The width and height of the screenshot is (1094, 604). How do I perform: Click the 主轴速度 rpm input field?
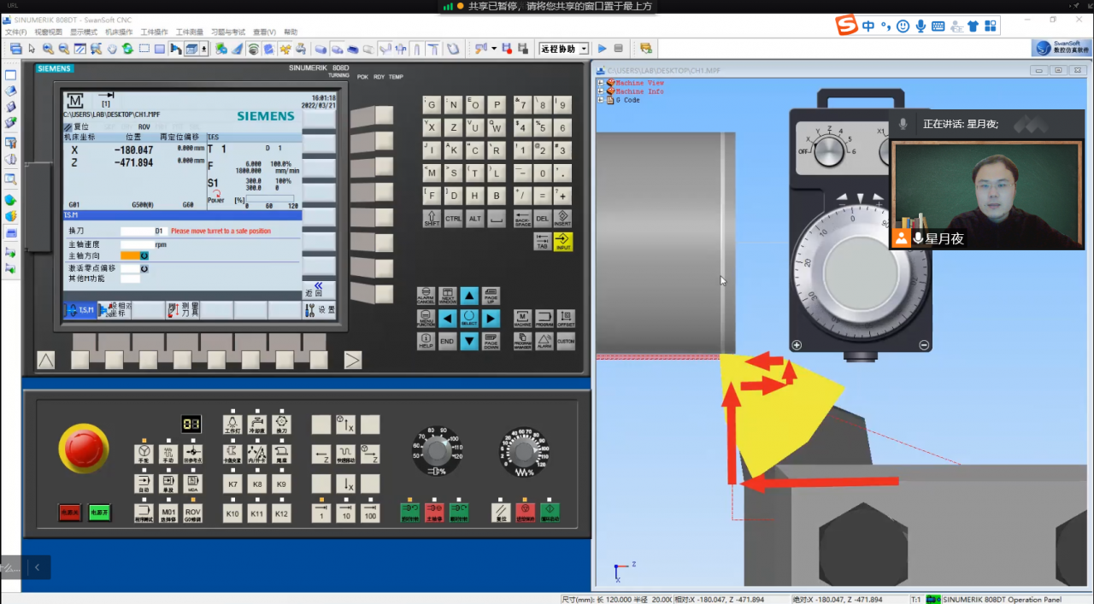pyautogui.click(x=137, y=243)
